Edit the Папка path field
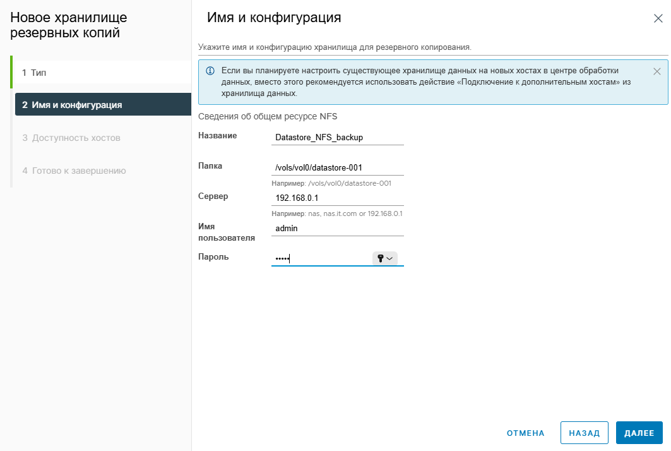Viewport: 671px width, 451px height. click(x=338, y=168)
